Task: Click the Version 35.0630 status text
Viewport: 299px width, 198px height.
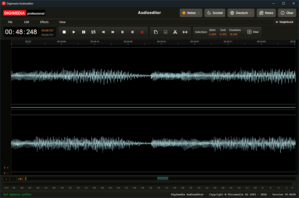Action: [284, 194]
